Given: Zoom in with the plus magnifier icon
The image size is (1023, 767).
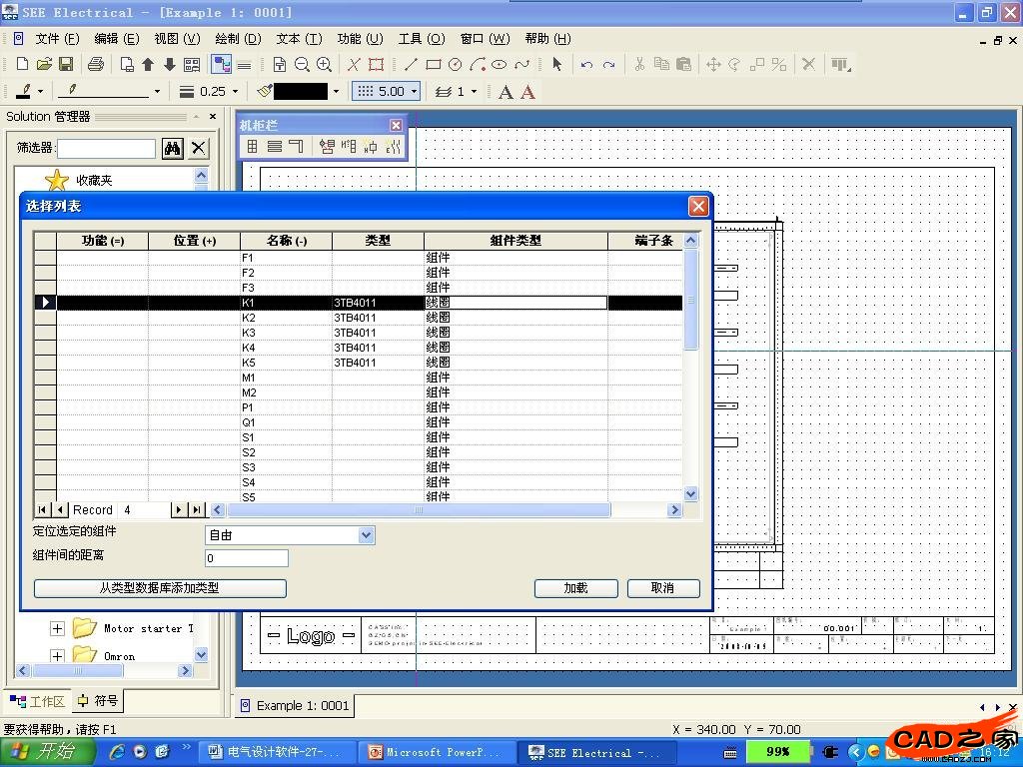Looking at the screenshot, I should 324,64.
